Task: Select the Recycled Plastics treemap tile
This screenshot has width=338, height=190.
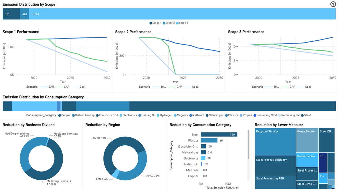Action: [275, 142]
